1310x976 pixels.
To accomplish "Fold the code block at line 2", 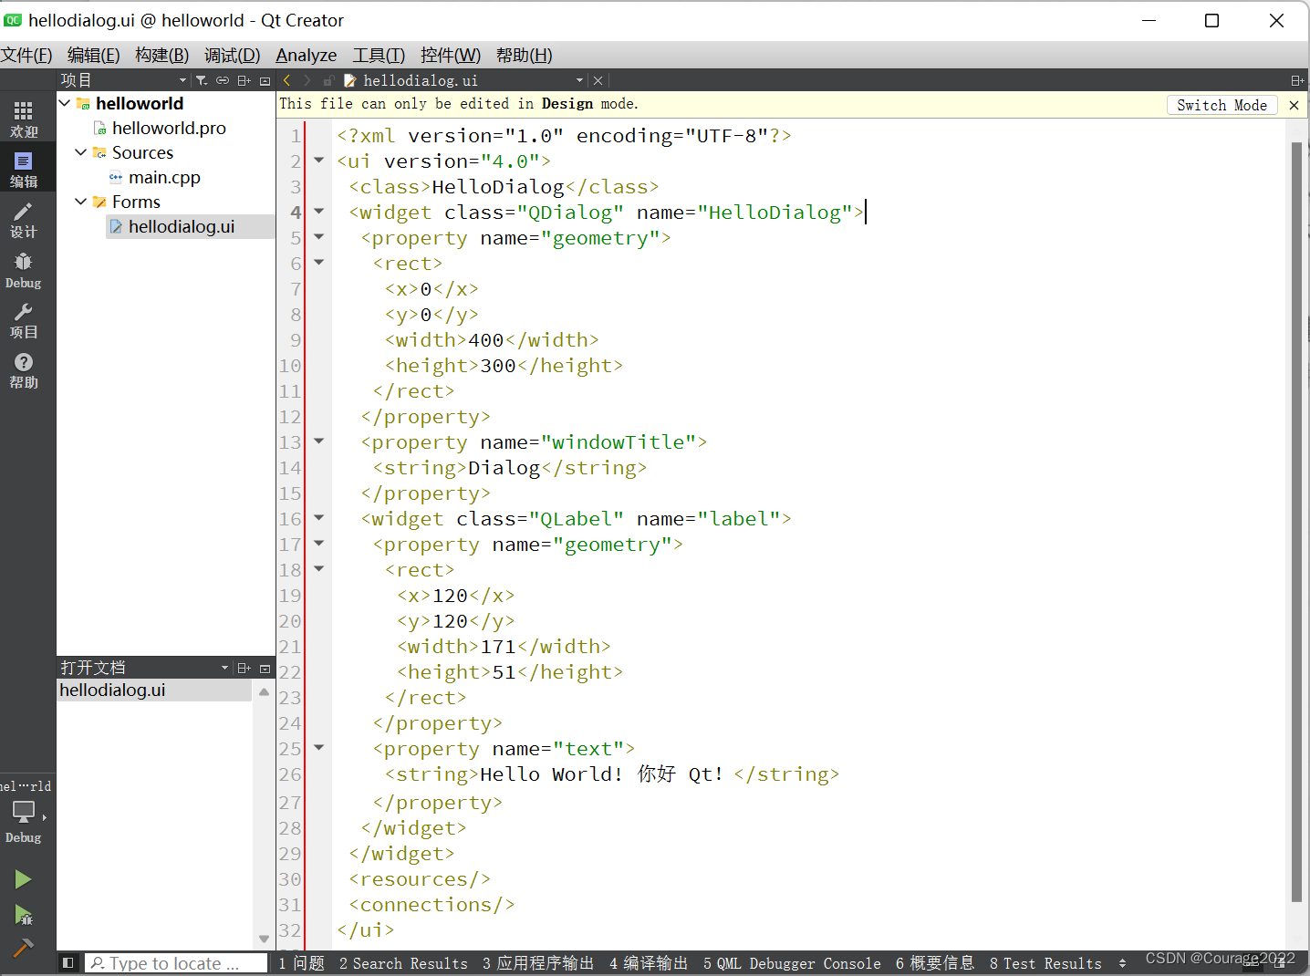I will [x=319, y=161].
